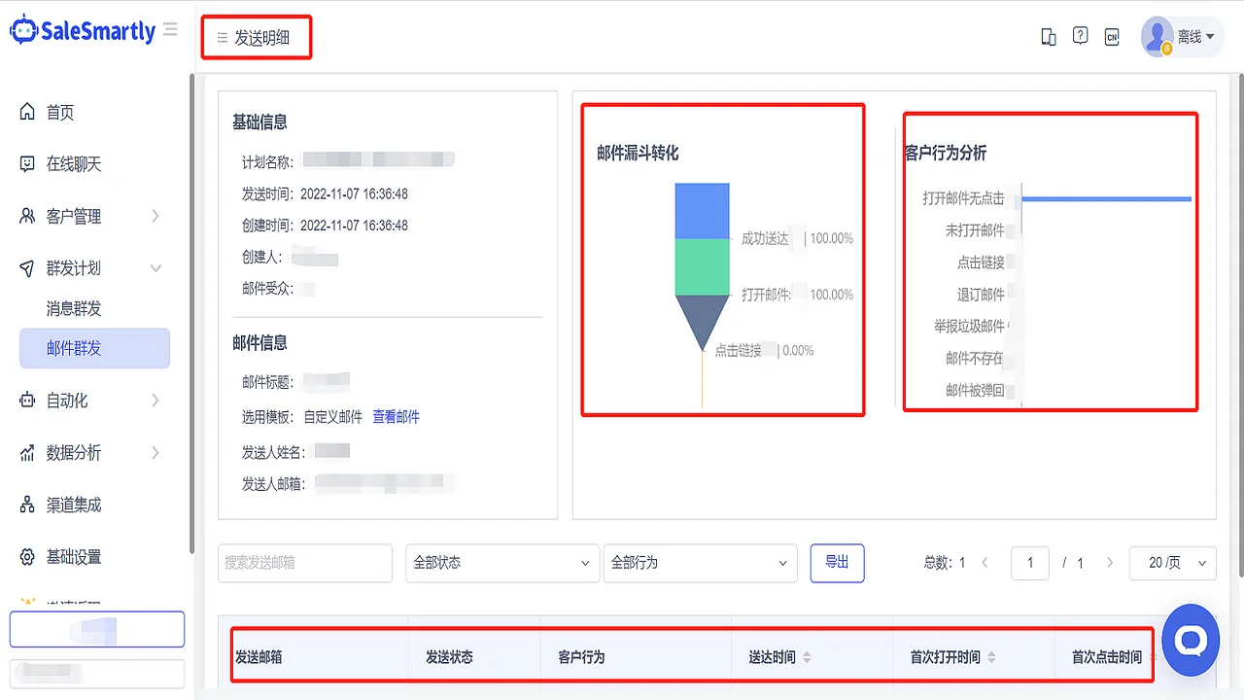Viewport: 1244px width, 700px height.
Task: Change page size via 20/页 selector
Action: 1172,563
